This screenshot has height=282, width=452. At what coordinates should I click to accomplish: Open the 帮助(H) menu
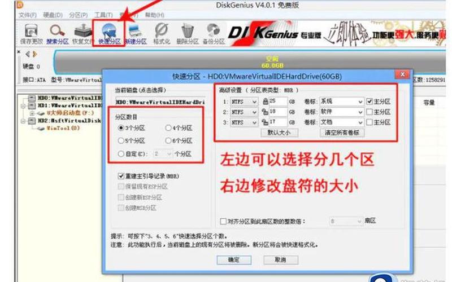[154, 15]
